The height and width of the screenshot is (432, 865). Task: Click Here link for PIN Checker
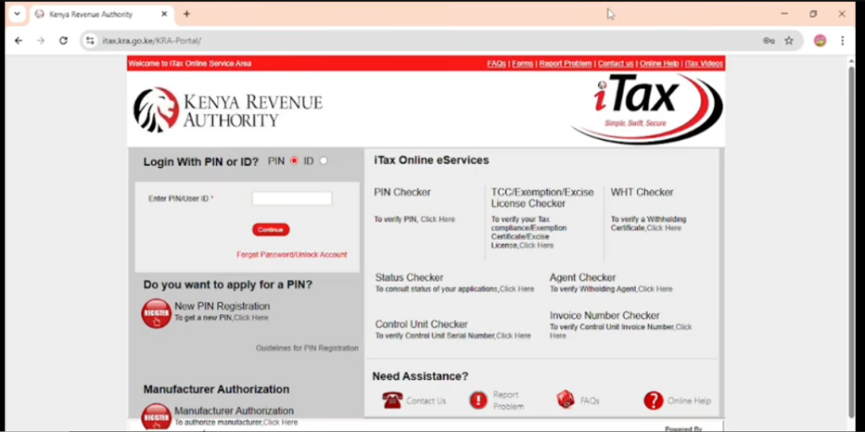[438, 219]
